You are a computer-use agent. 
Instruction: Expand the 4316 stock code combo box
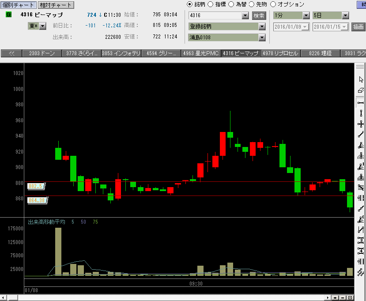[245, 15]
